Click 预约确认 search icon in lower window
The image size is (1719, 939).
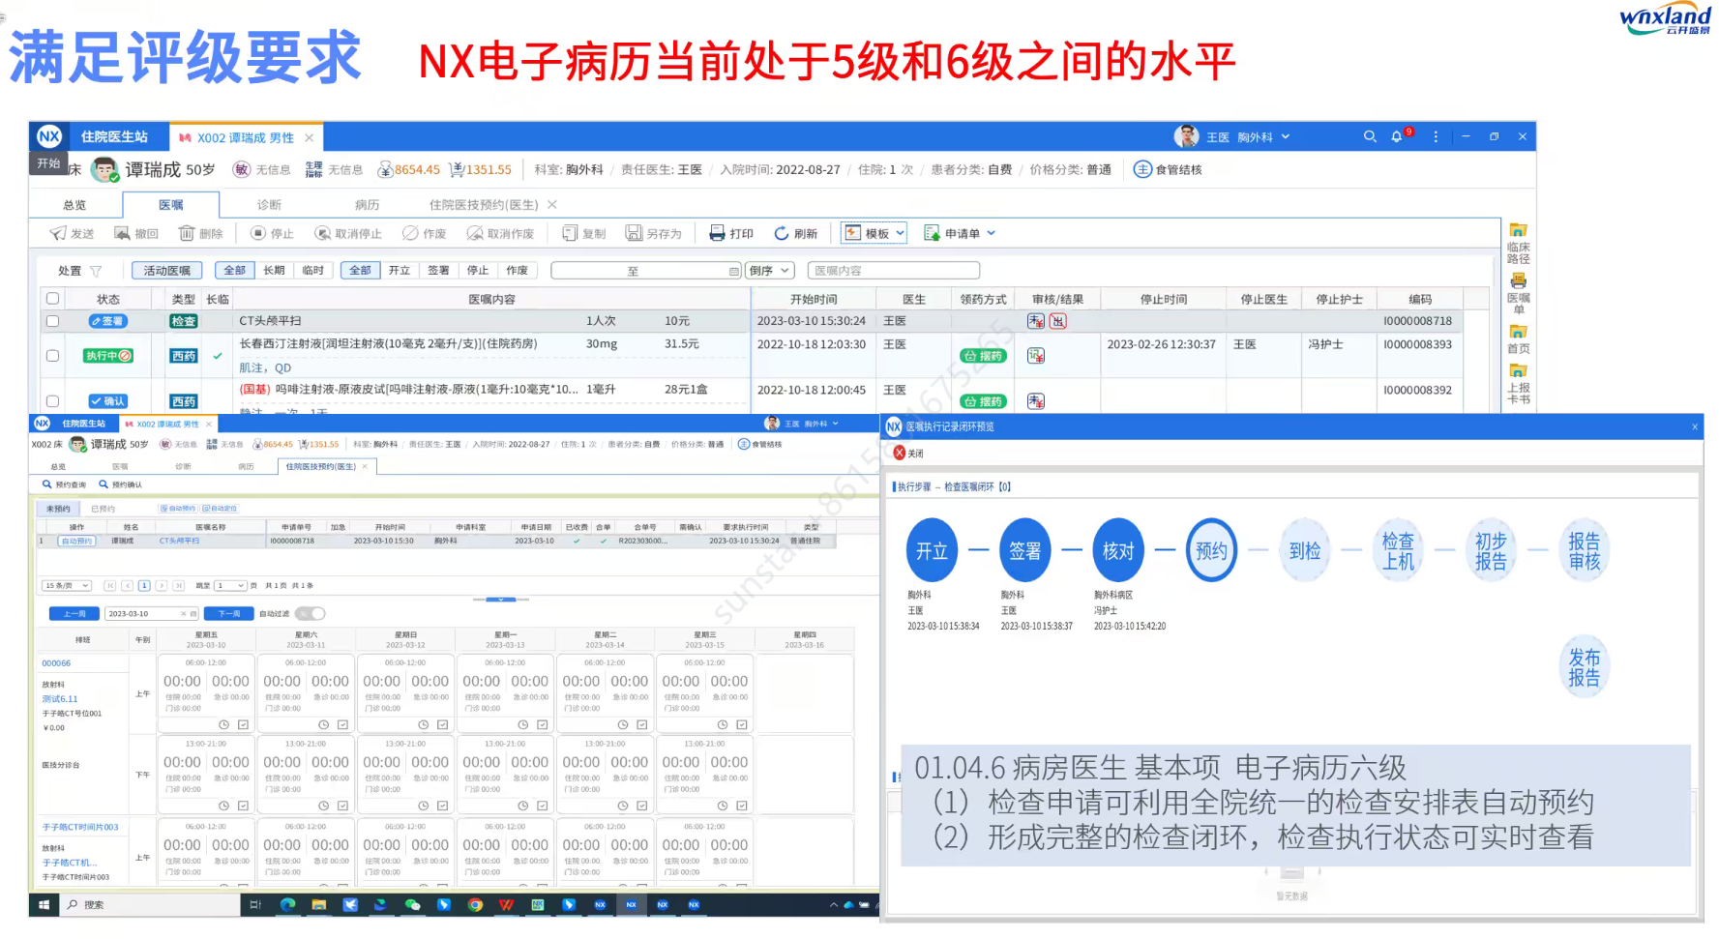tap(103, 484)
